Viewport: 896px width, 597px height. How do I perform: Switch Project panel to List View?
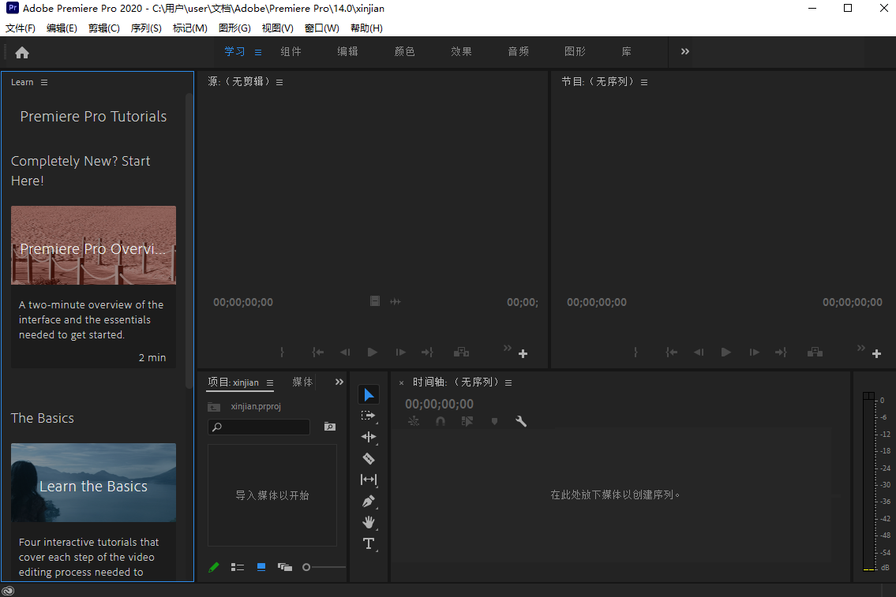click(237, 567)
